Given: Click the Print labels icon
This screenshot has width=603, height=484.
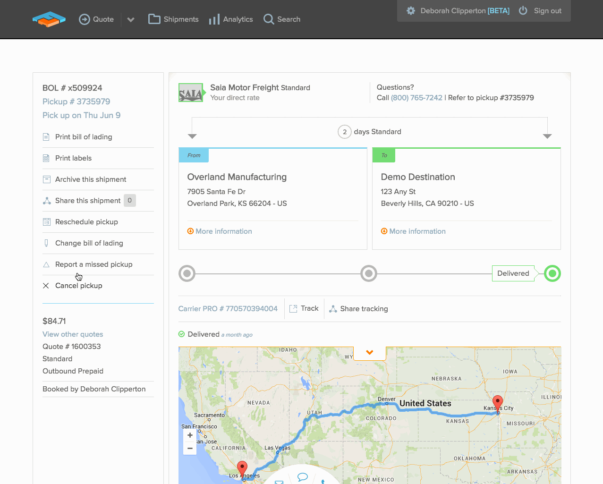Looking at the screenshot, I should coord(46,158).
